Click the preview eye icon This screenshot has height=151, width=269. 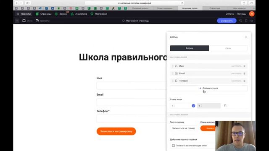point(252,21)
